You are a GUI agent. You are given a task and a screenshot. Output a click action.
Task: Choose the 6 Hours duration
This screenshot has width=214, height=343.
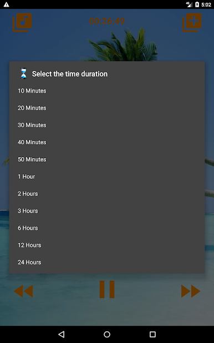coord(107,228)
